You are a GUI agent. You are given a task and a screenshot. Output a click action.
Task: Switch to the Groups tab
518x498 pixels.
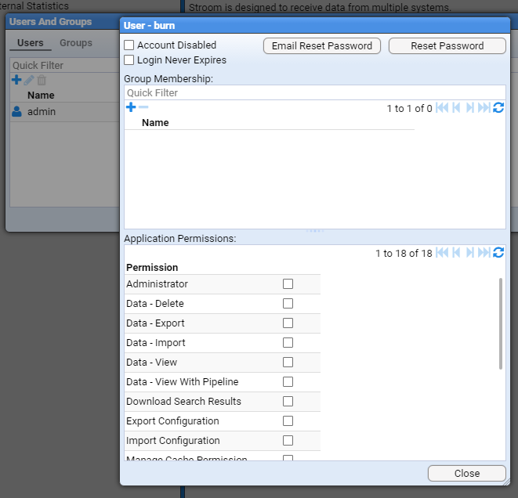tap(76, 43)
